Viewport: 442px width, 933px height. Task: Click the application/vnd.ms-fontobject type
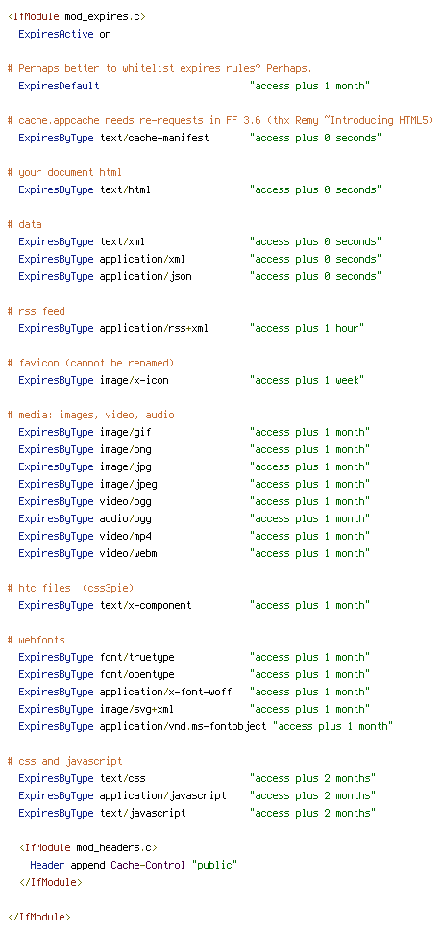point(183,726)
